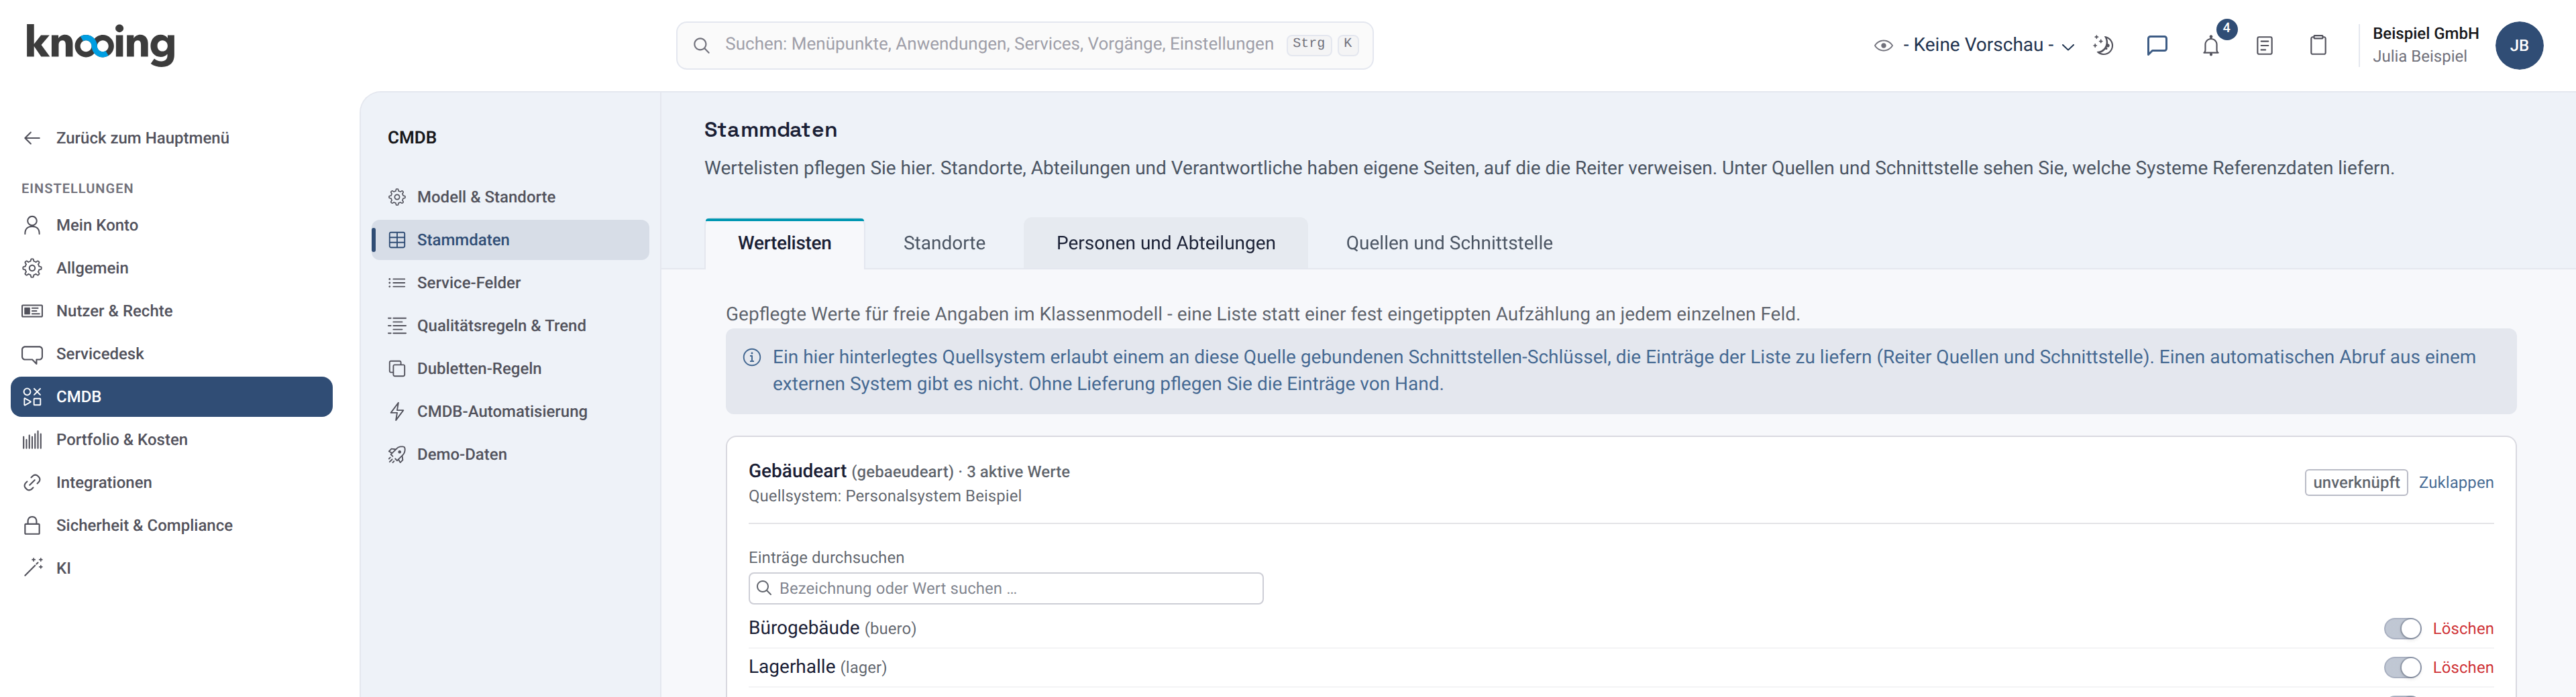Open Modell & Standorte in CMDB menu
The width and height of the screenshot is (2576, 697).
point(511,197)
